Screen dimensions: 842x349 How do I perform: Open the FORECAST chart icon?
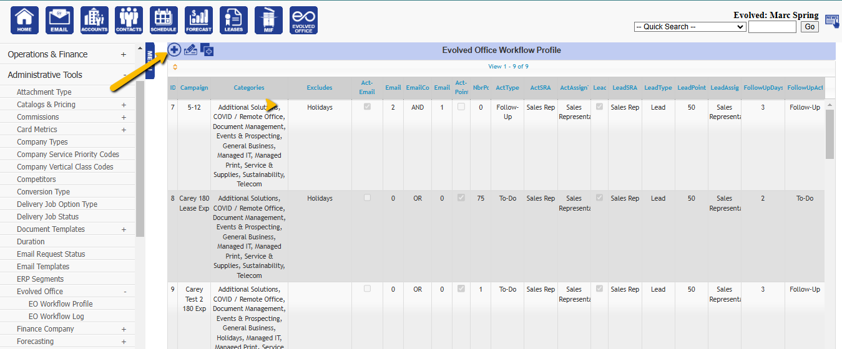pyautogui.click(x=198, y=20)
